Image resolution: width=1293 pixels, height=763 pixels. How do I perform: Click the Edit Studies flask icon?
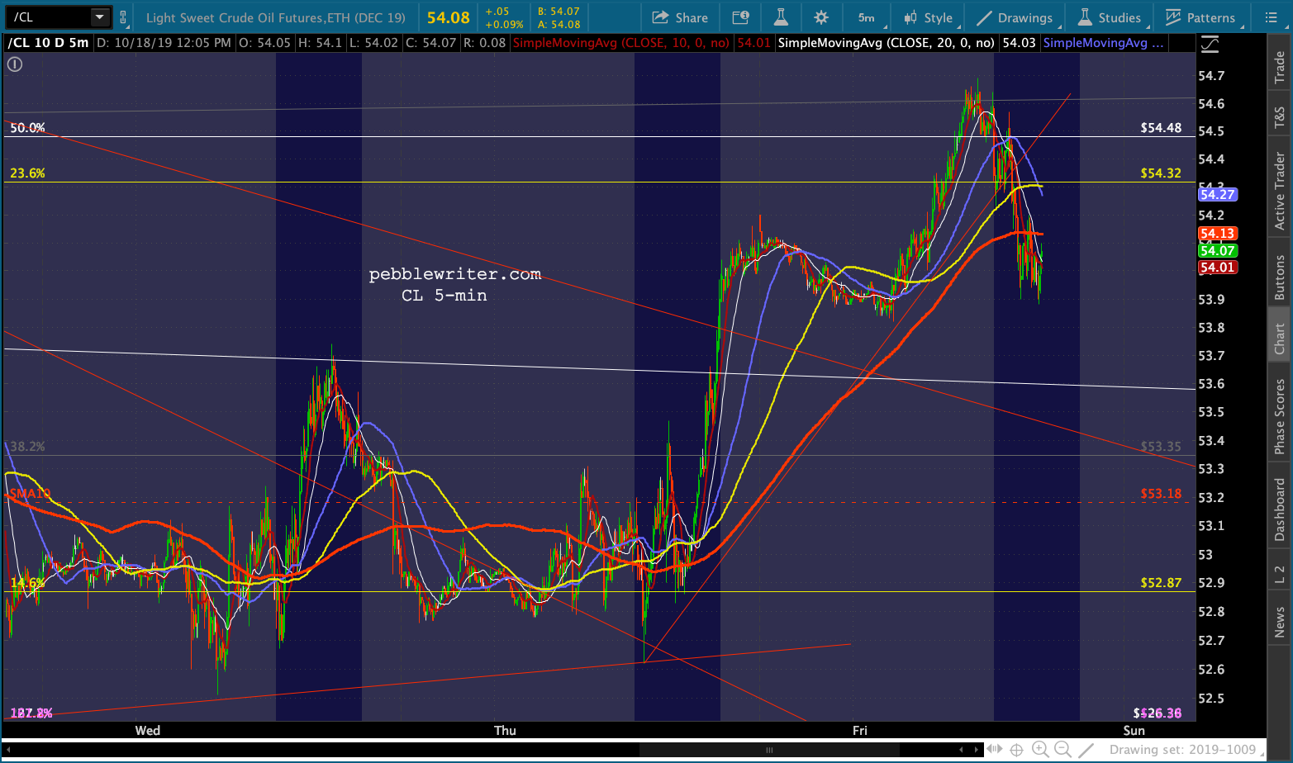[x=781, y=17]
